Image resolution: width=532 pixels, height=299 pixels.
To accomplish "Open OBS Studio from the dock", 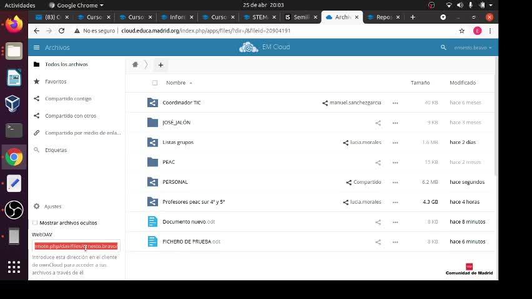I will click(x=14, y=209).
